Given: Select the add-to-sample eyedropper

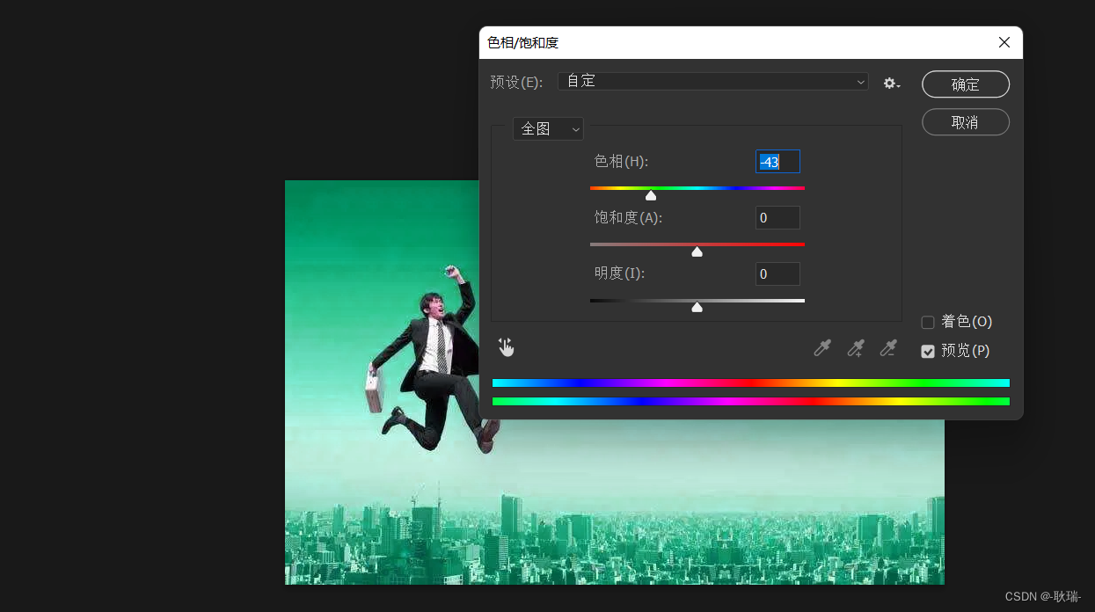Looking at the screenshot, I should click(x=854, y=347).
